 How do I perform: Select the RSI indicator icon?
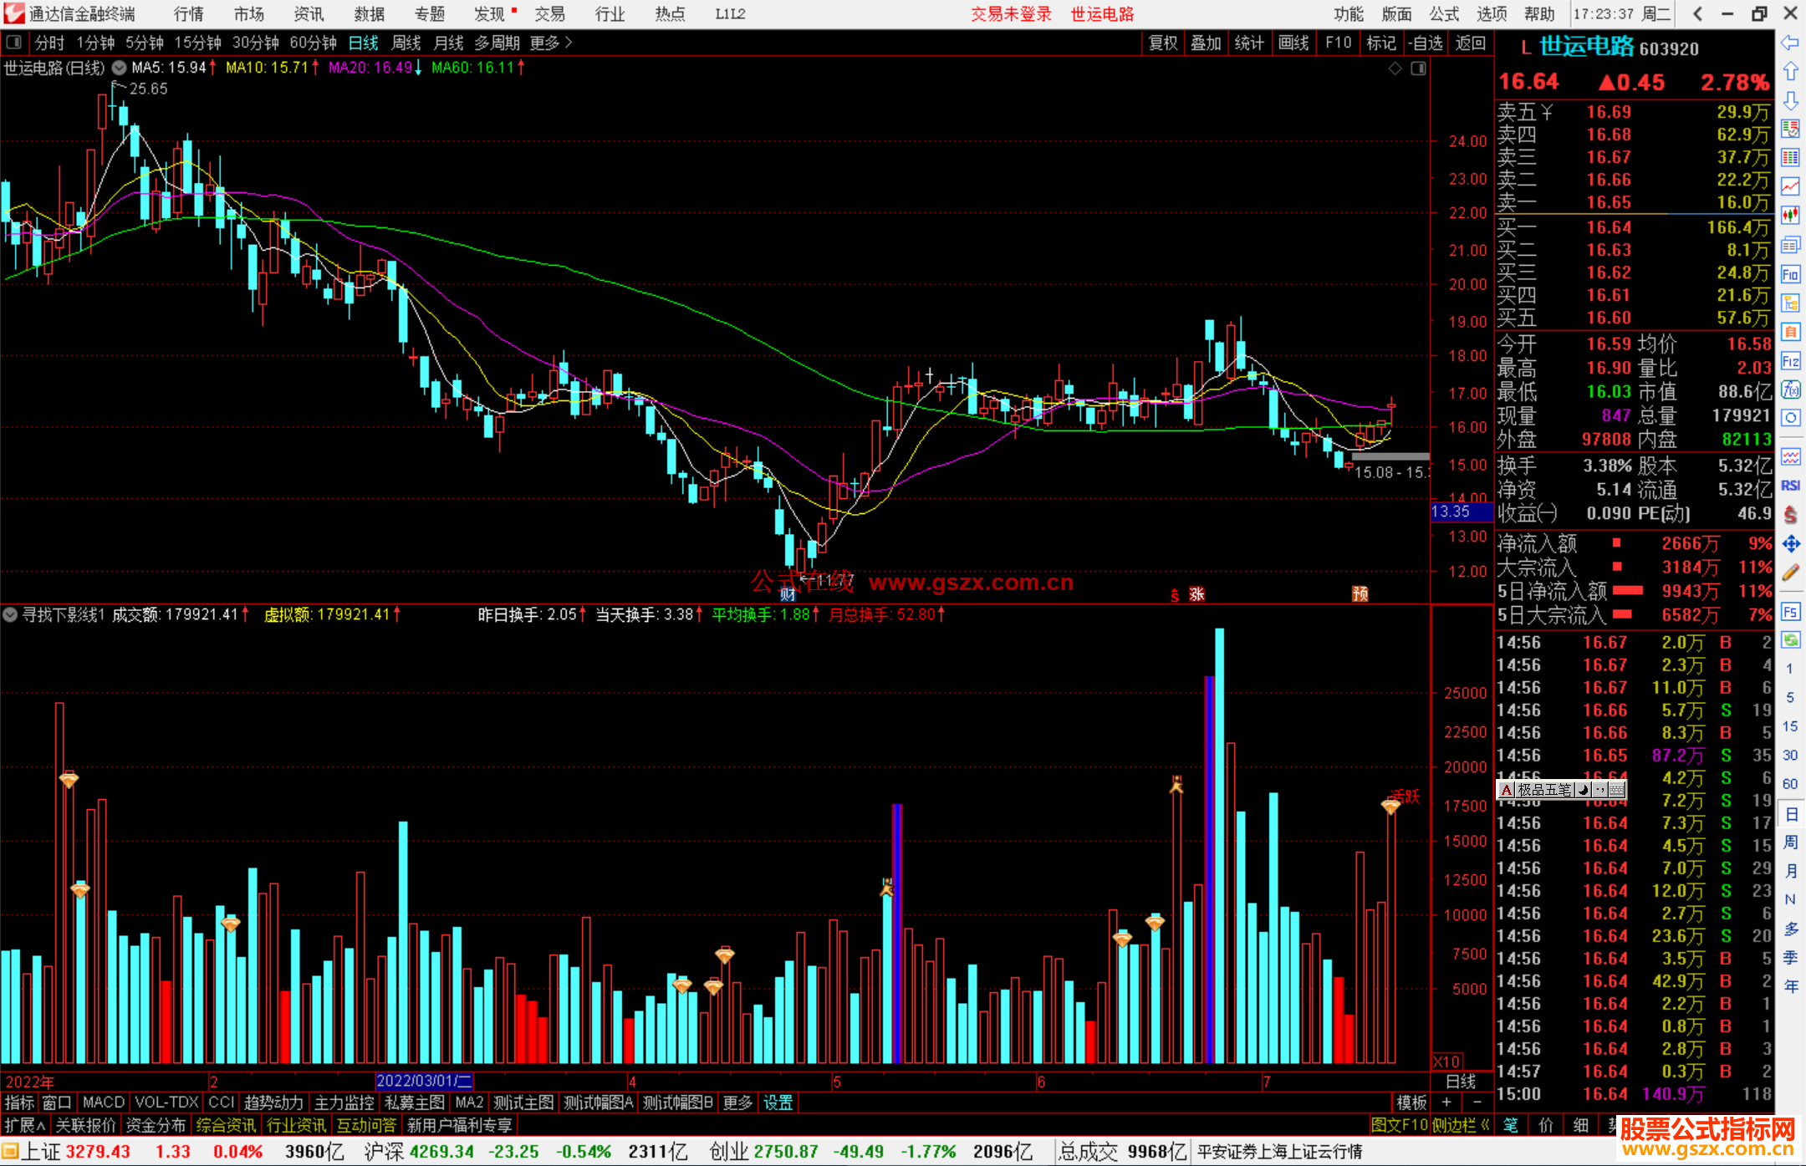pos(1790,486)
